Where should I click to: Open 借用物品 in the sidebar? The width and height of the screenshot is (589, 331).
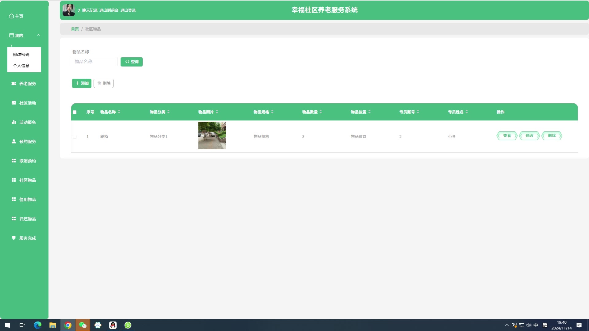[27, 200]
